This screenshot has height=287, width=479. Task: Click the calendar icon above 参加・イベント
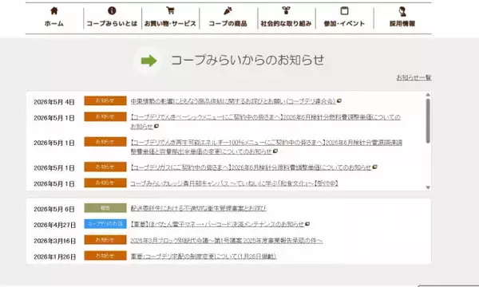(x=344, y=10)
